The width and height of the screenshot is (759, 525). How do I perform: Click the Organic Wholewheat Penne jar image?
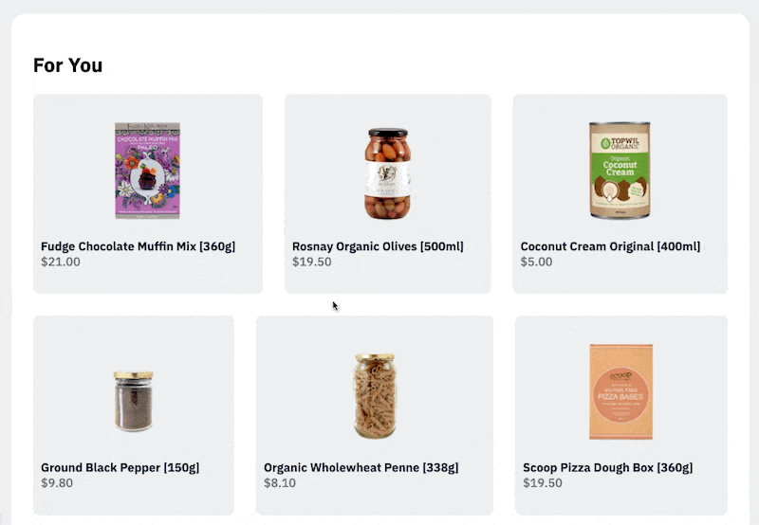point(375,396)
